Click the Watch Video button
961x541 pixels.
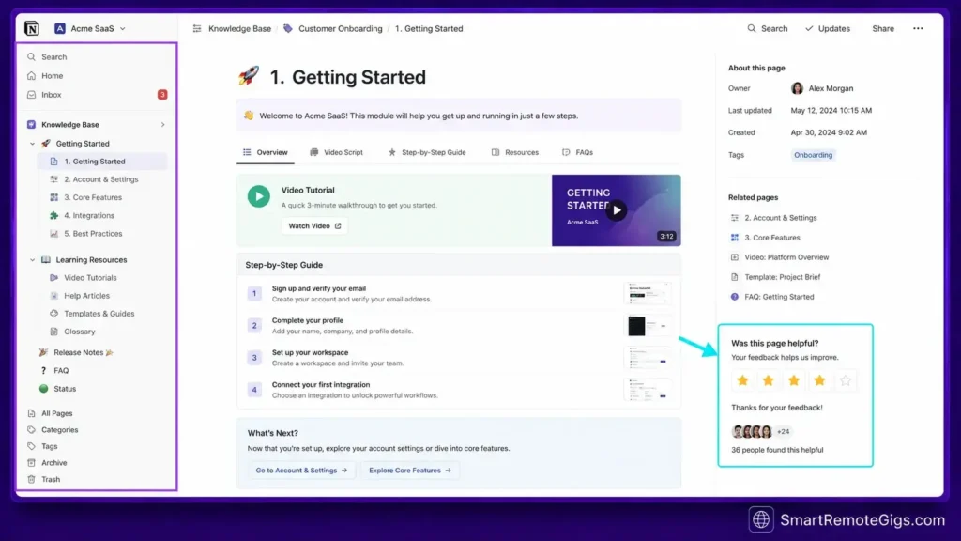point(314,225)
